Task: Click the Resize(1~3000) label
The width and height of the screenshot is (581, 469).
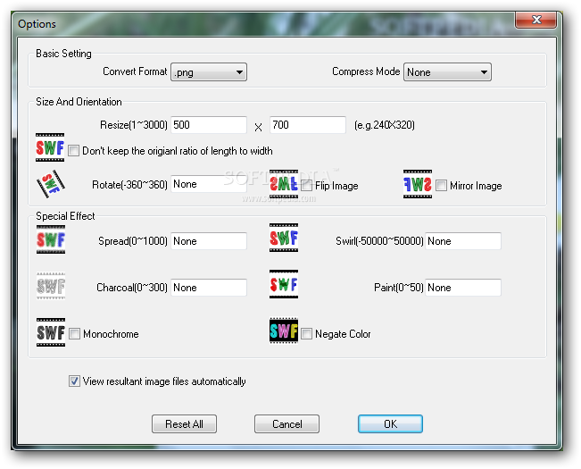Action: (134, 125)
